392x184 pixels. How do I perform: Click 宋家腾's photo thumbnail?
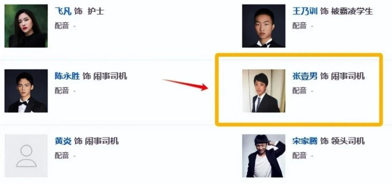263,156
